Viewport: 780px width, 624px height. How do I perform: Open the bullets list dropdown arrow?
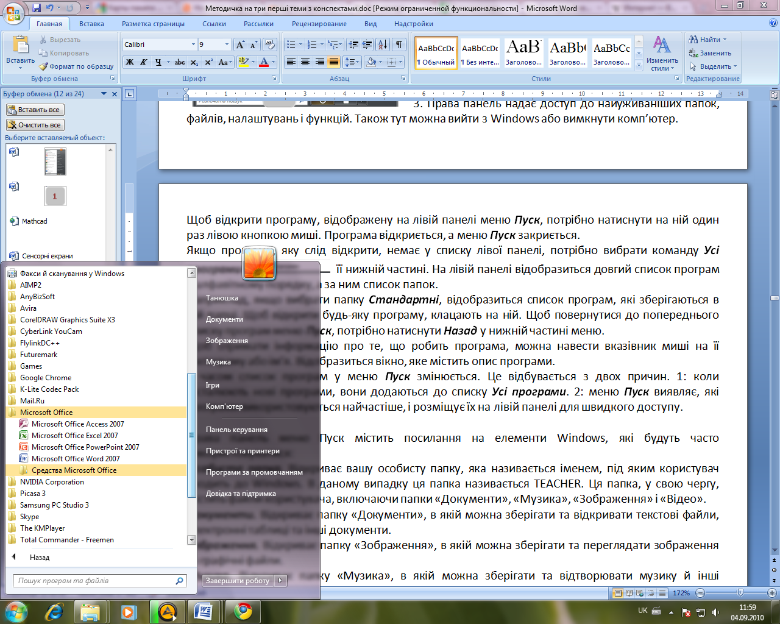(x=300, y=44)
